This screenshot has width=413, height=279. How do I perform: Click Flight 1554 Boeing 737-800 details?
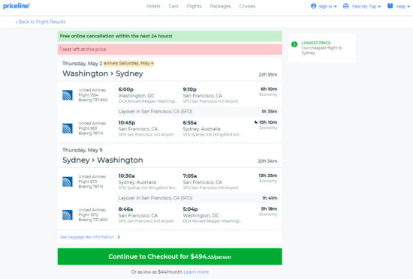click(x=93, y=95)
